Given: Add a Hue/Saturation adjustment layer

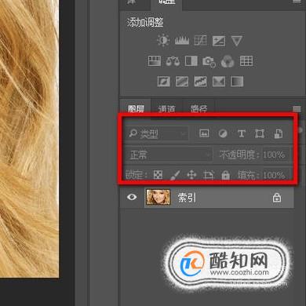Looking at the screenshot, I should pyautogui.click(x=155, y=61).
